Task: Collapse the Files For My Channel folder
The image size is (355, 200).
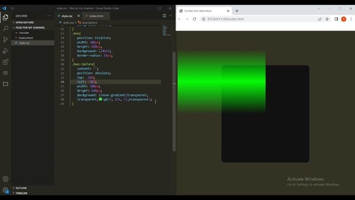Action: coord(30,28)
